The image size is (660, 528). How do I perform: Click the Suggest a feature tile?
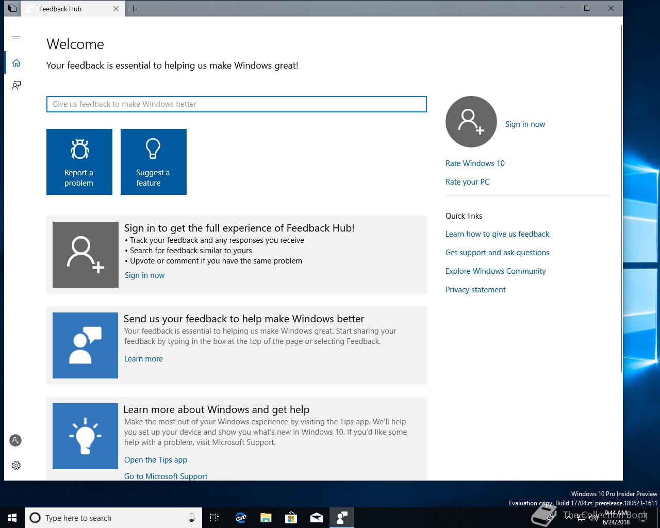pos(154,162)
